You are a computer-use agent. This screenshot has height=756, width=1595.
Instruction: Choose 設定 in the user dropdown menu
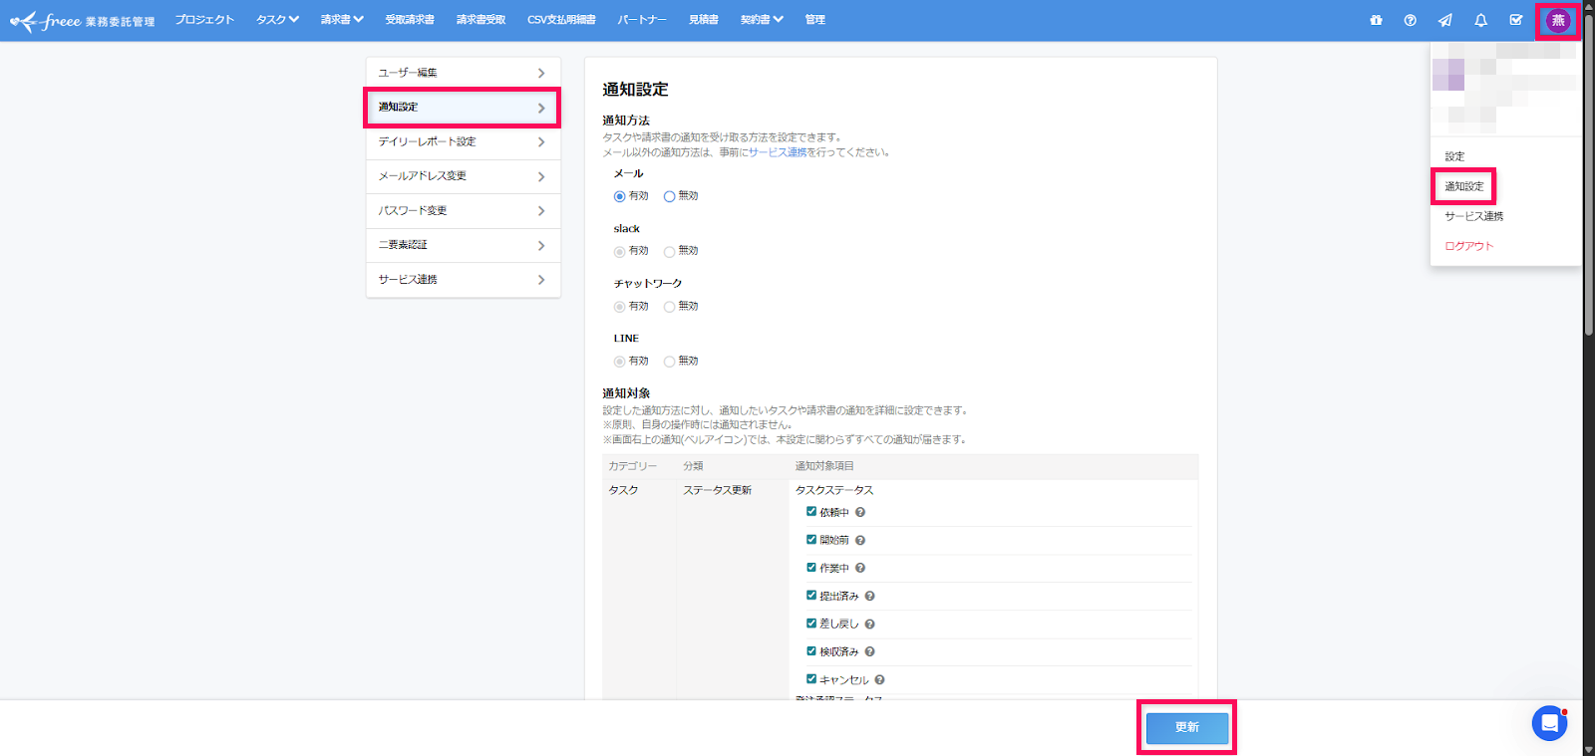click(x=1454, y=156)
